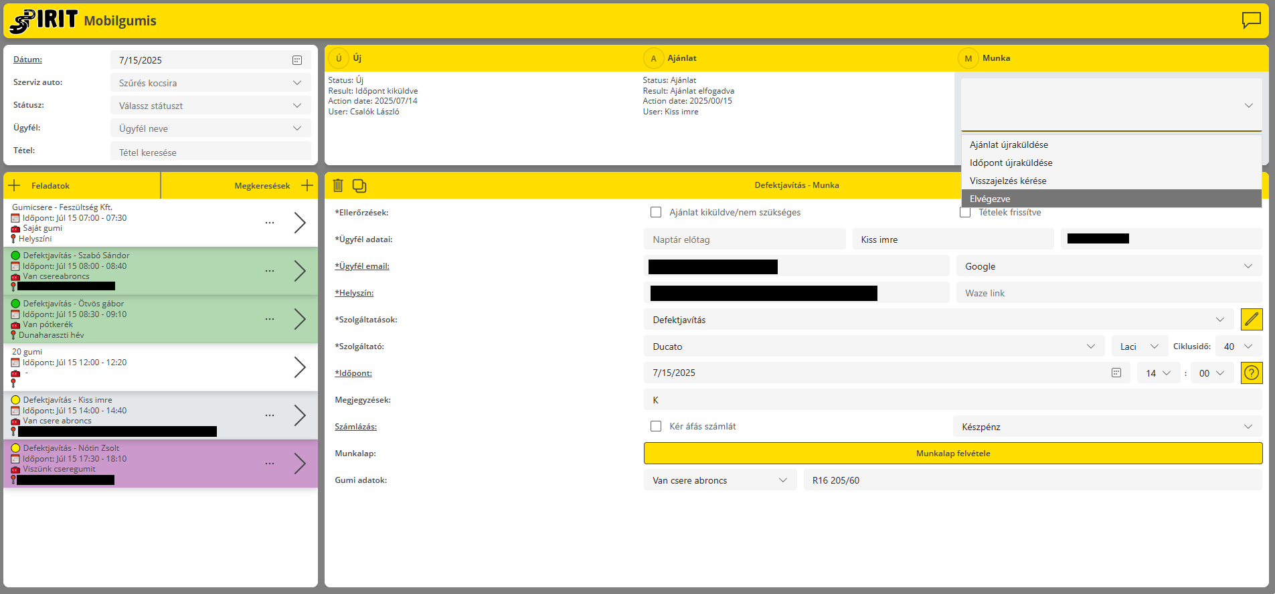Click the trash delete icon
Viewport: 1275px width, 594px height.
[x=338, y=185]
